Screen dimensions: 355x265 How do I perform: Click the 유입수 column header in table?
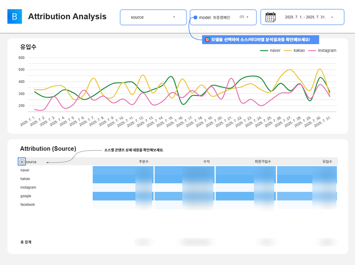click(327, 162)
